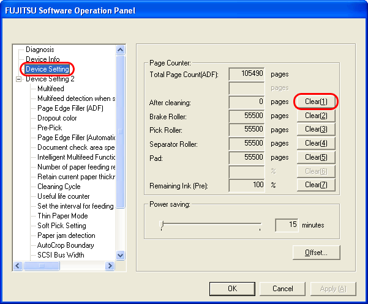368x304 pixels.
Task: Collapse the Device Setting 2 tree node
Action: (18, 80)
